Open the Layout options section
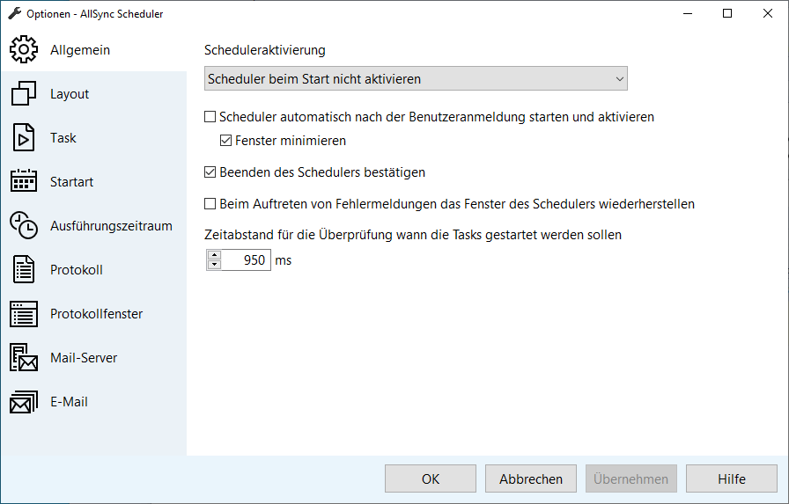Viewport: 789px width, 504px height. pyautogui.click(x=70, y=94)
